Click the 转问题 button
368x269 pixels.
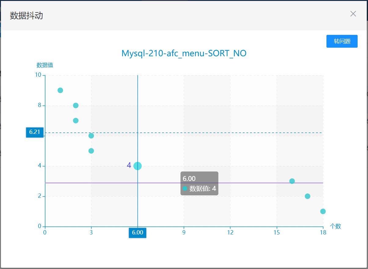[342, 41]
